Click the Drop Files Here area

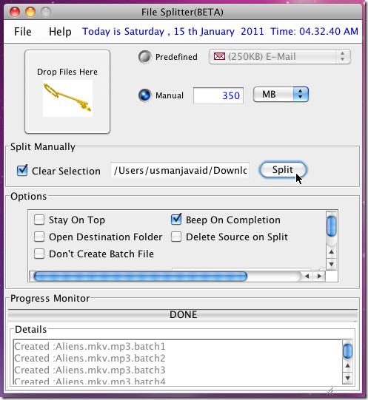pos(67,92)
